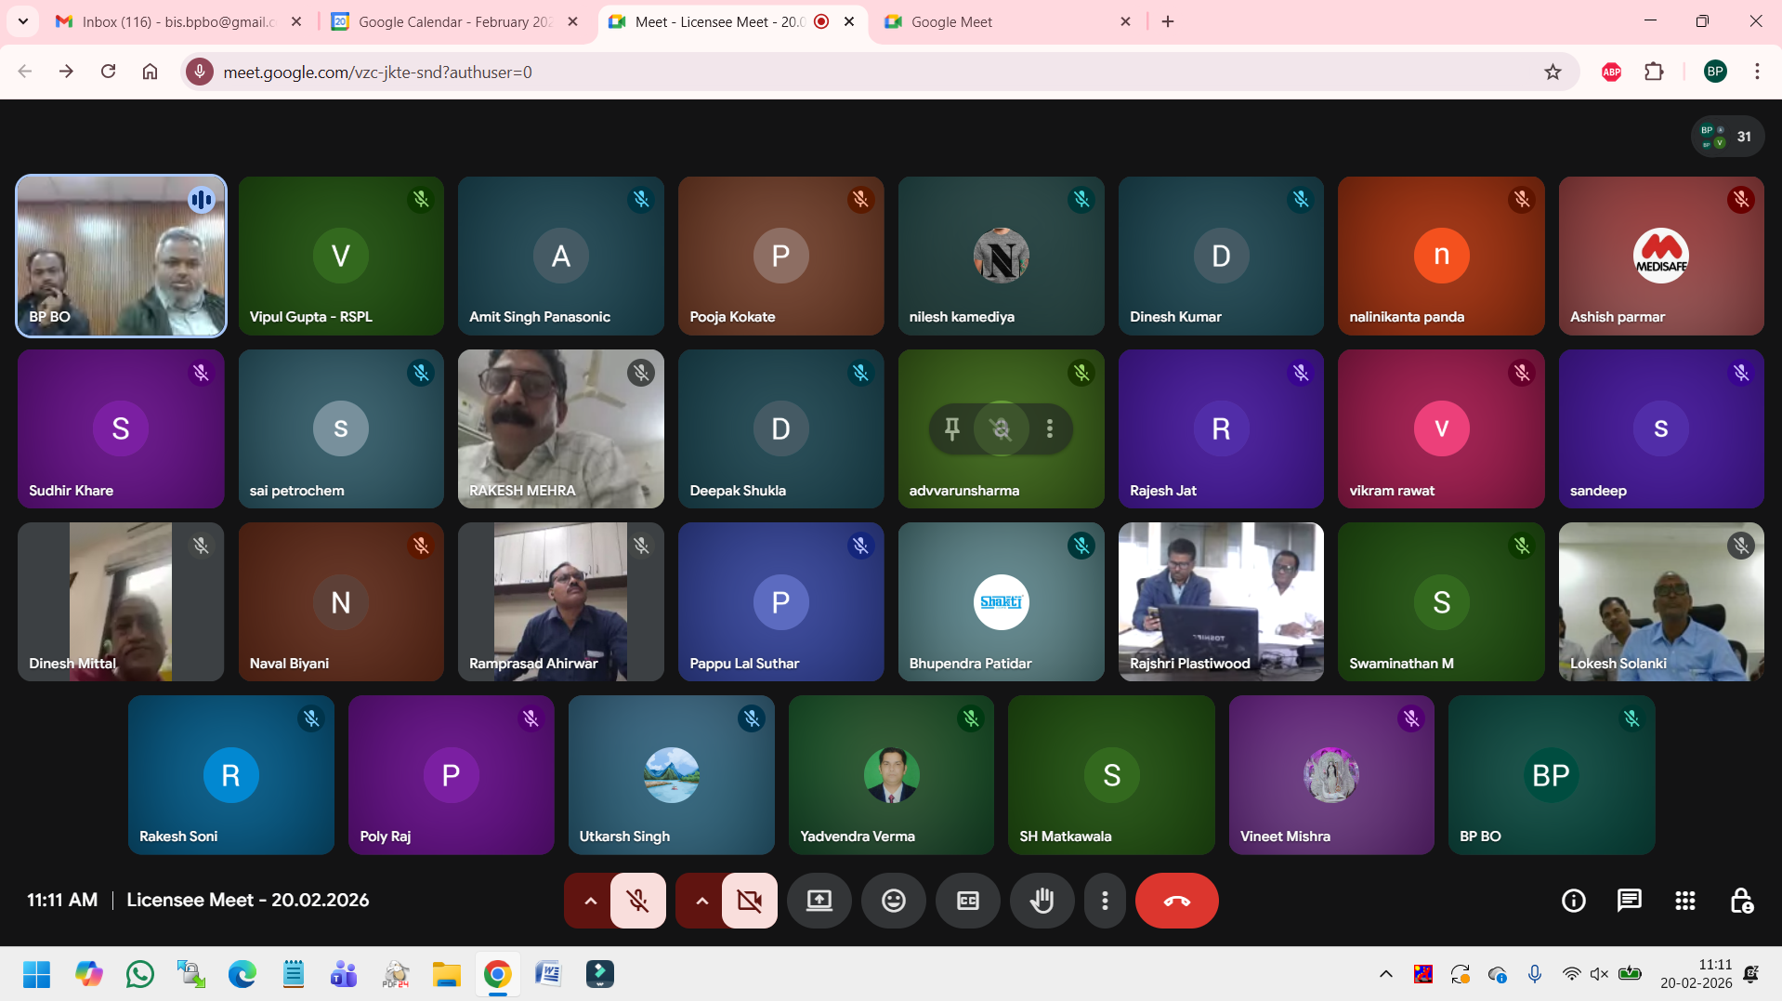1782x1001 pixels.
Task: Expand video settings arrow beside camera
Action: [701, 900]
